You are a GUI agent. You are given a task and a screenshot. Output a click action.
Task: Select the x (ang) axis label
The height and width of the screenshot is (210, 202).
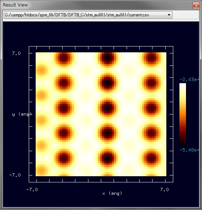[112, 193]
